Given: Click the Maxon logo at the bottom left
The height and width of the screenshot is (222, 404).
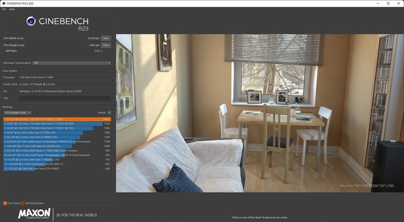Looking at the screenshot, I should [34, 214].
